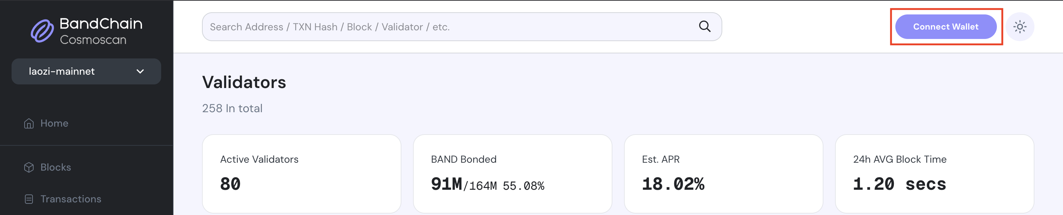This screenshot has width=1063, height=215.
Task: Click the swirl emblem in the logo
Action: pos(43,29)
